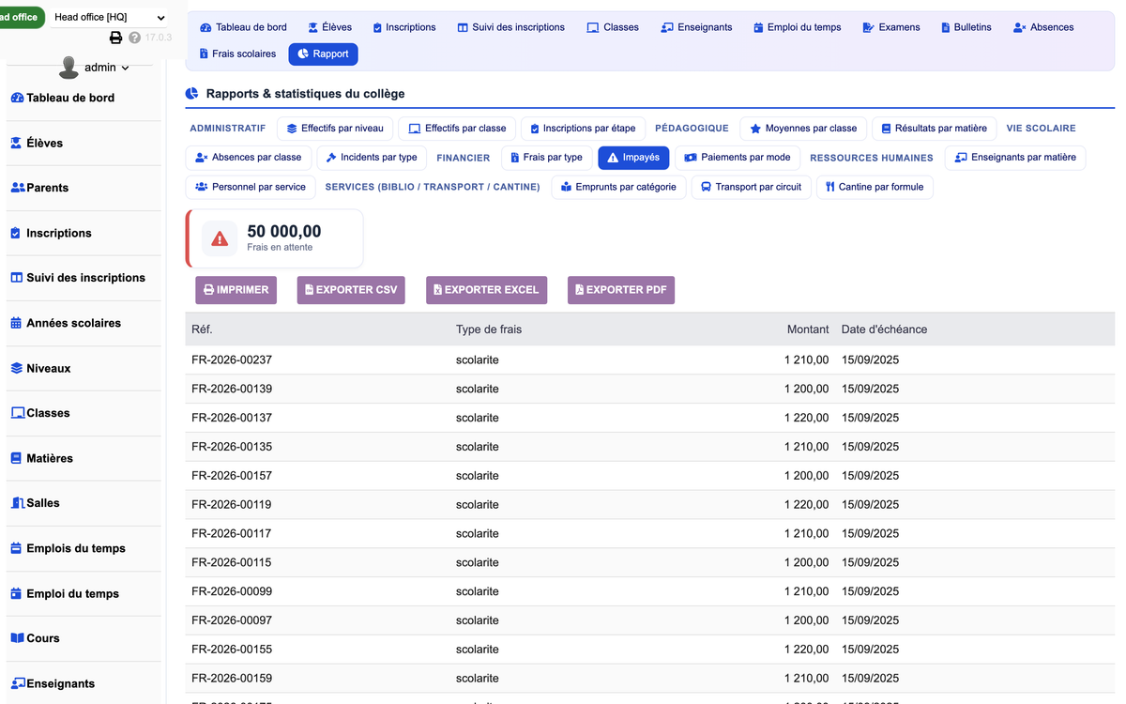Click the help question mark icon
This screenshot has width=1126, height=704.
pyautogui.click(x=134, y=38)
